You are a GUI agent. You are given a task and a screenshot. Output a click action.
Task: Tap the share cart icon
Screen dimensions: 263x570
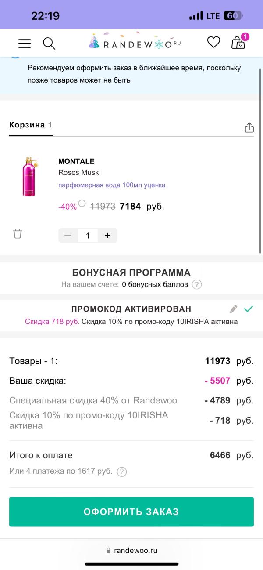coord(249,127)
